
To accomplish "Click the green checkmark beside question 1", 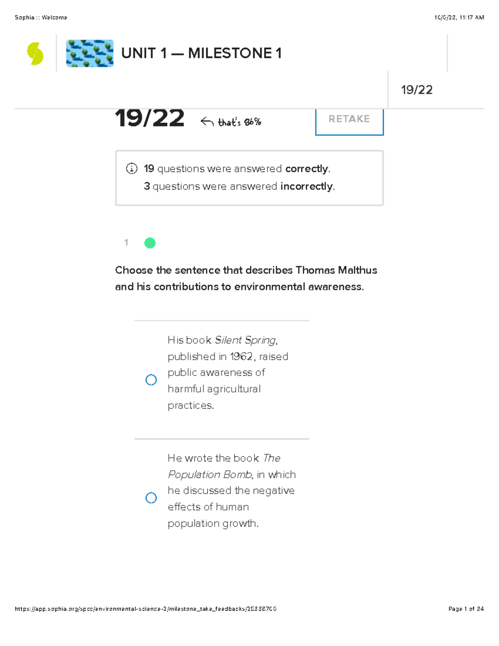I will pyautogui.click(x=150, y=243).
